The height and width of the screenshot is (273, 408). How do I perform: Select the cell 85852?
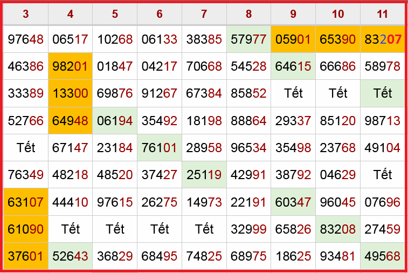248,93
